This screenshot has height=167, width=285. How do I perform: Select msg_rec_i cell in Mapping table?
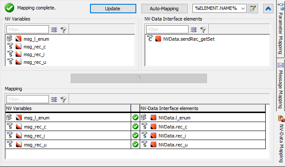pyautogui.click(x=68, y=135)
